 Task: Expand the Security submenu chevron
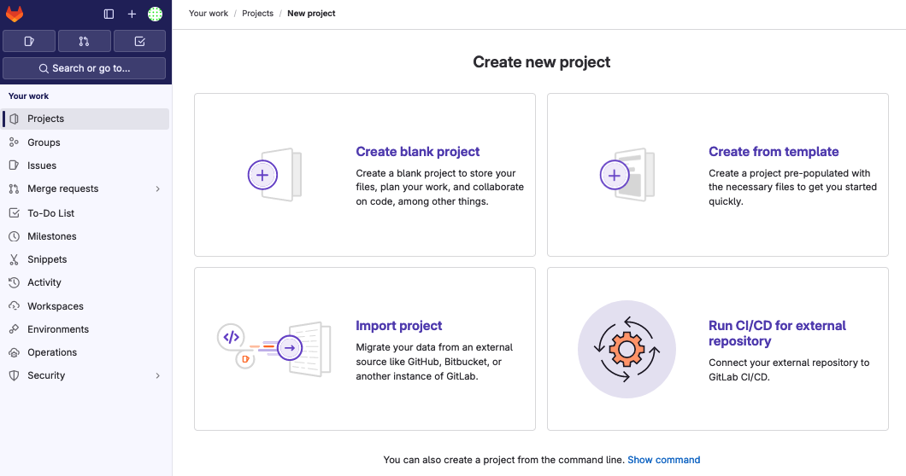[x=158, y=375]
